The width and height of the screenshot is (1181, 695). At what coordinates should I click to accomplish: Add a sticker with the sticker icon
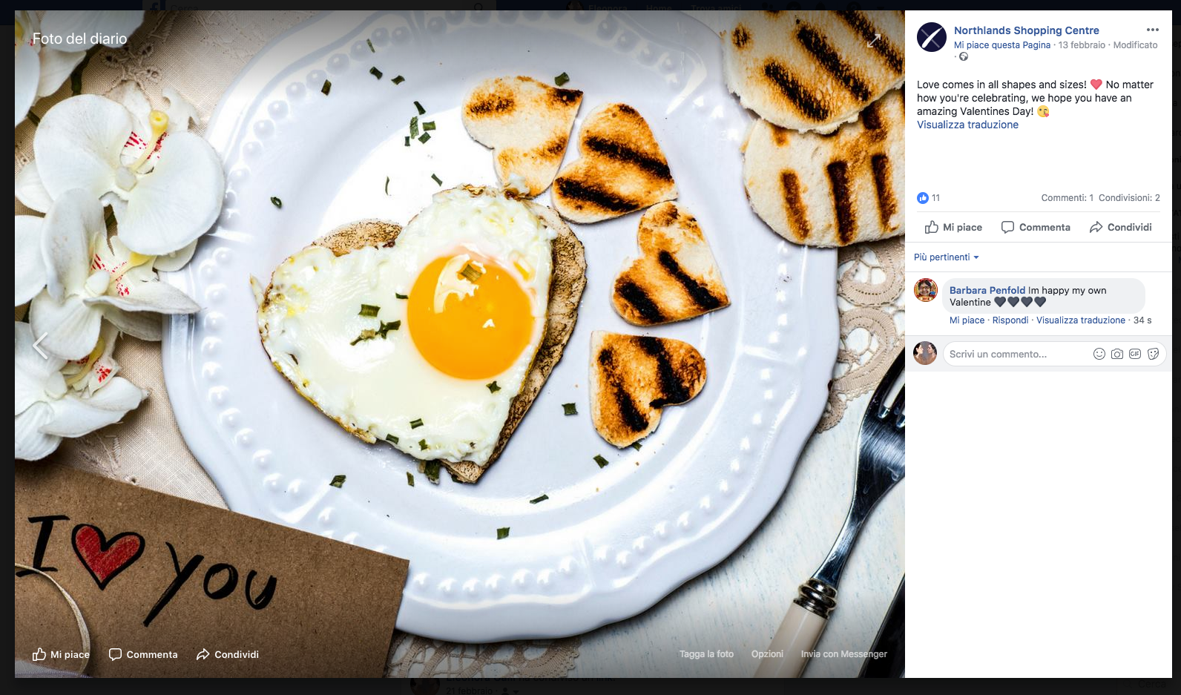pos(1153,354)
